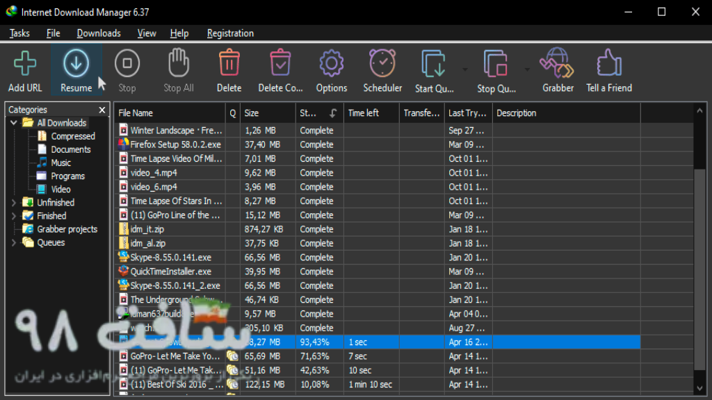Viewport: 712px width, 400px height.
Task: Open the Help menu
Action: coord(179,33)
